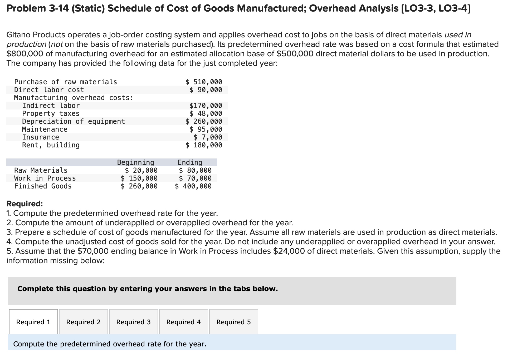Select the $ 150,000 beginning work in process
The width and height of the screenshot is (527, 358).
(x=139, y=178)
